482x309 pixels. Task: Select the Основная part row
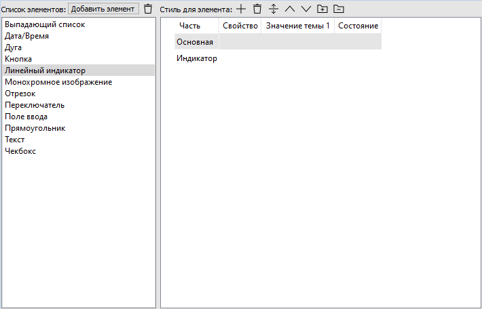[195, 42]
